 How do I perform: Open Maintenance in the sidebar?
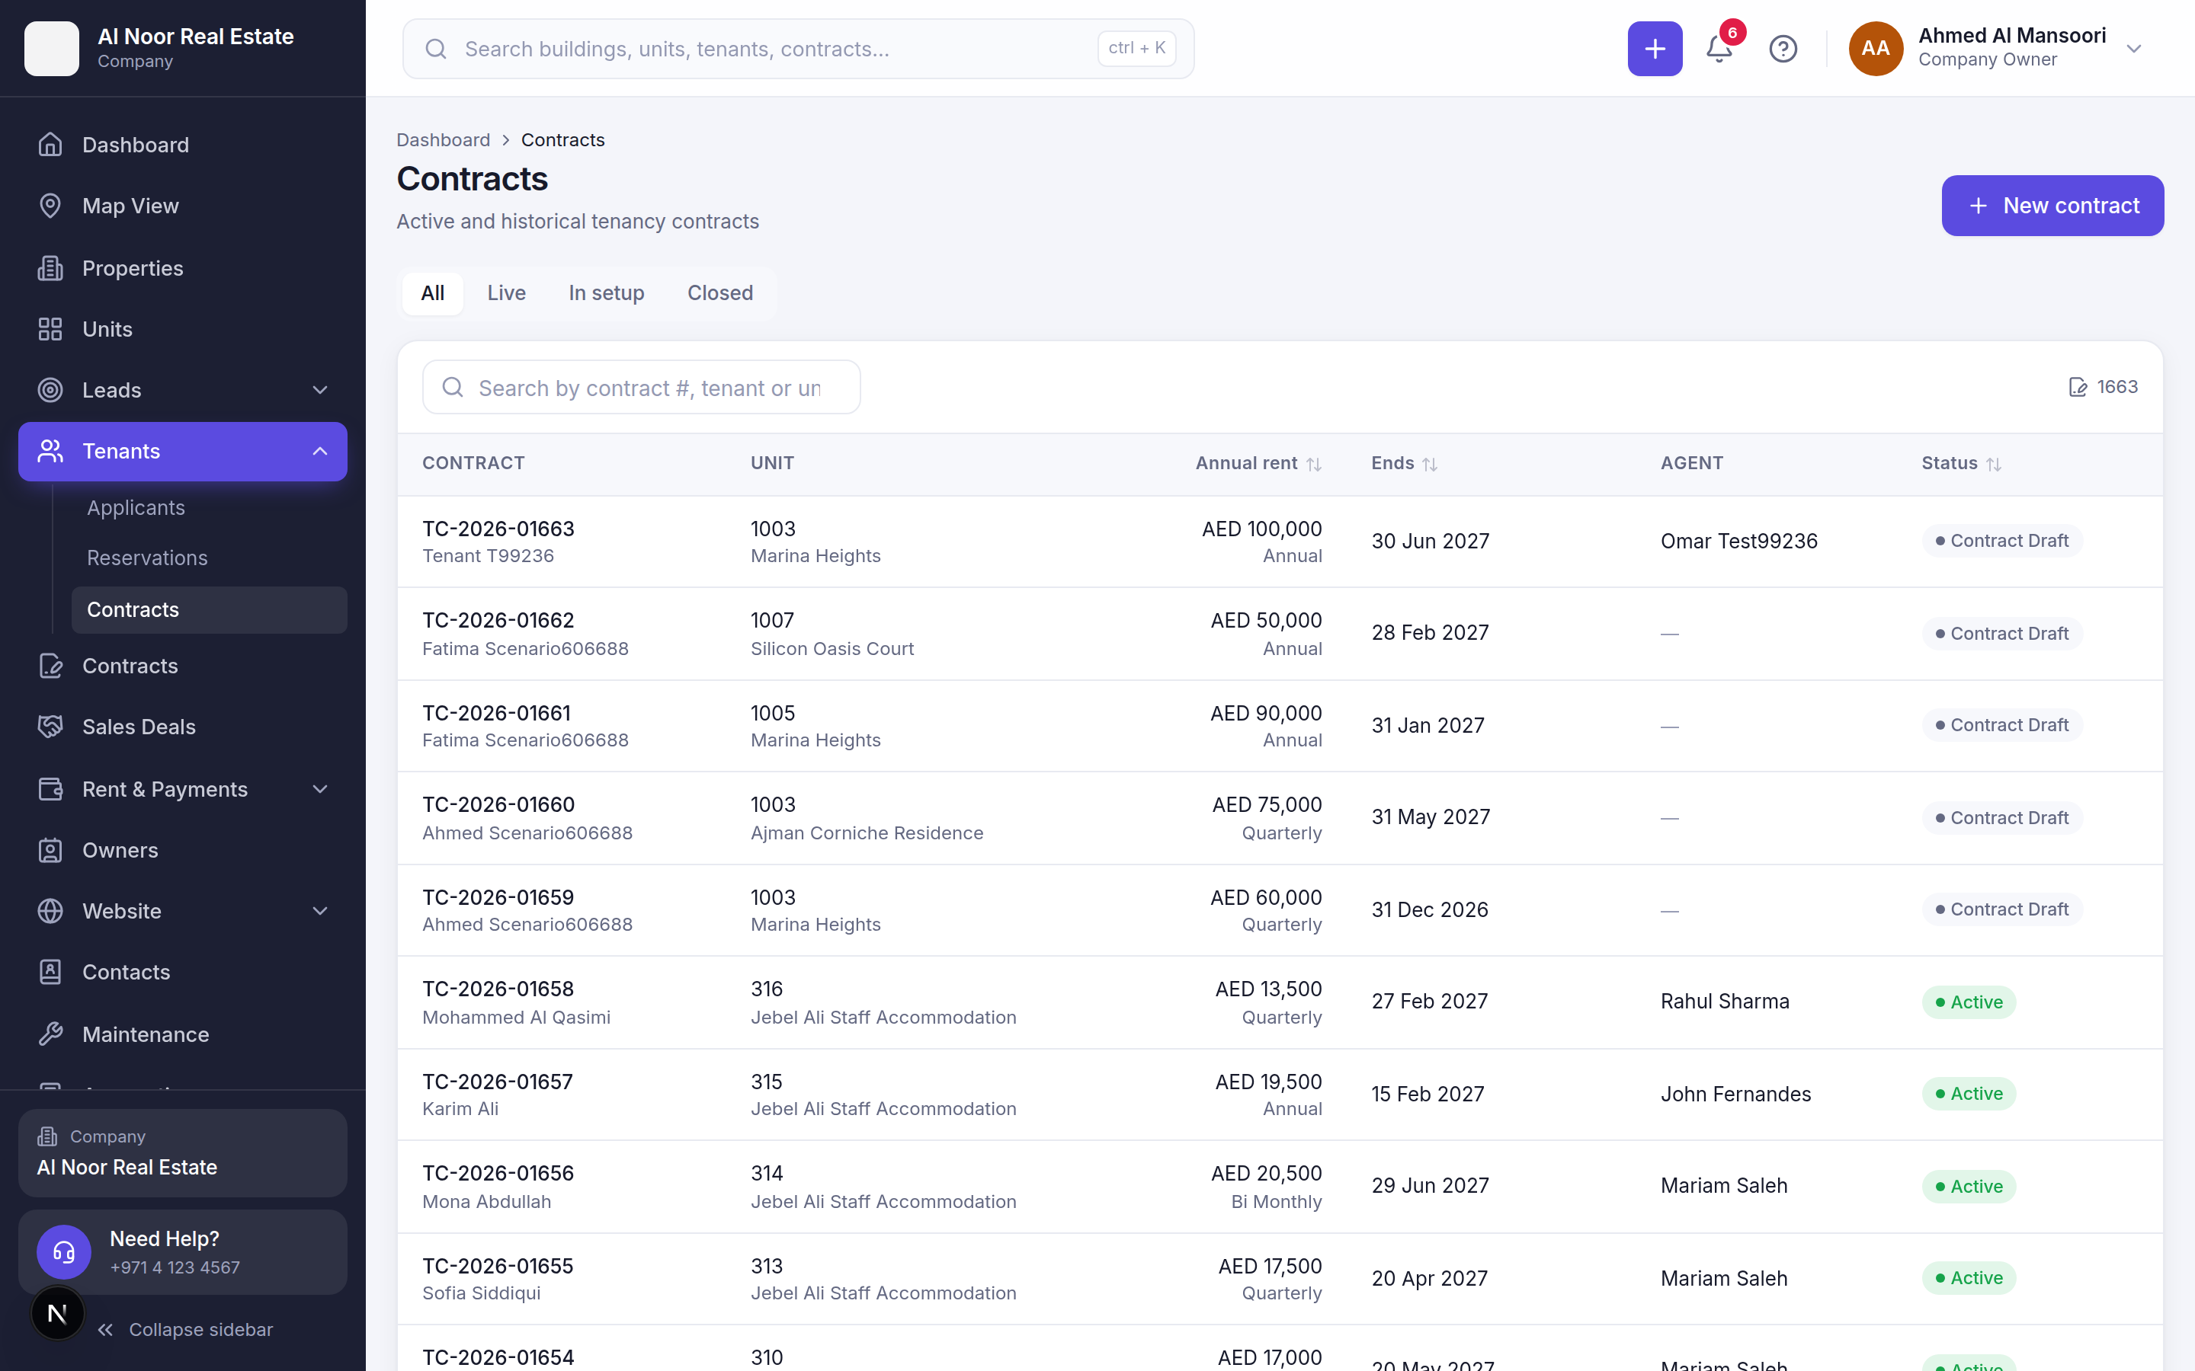point(182,1034)
